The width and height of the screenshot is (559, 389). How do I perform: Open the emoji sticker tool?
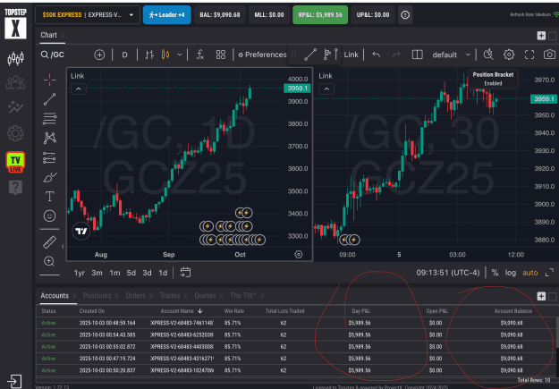49,216
